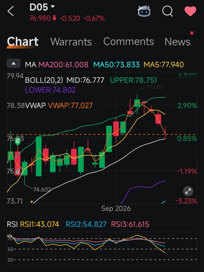Open the Comments tab
Image resolution: width=204 pixels, height=272 pixels.
tap(128, 42)
